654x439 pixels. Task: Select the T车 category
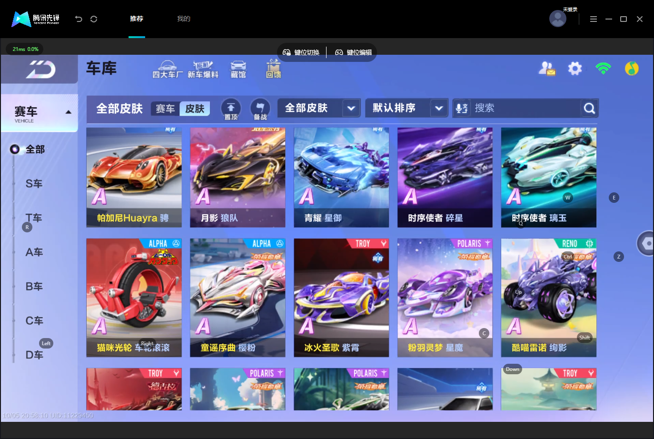(34, 218)
